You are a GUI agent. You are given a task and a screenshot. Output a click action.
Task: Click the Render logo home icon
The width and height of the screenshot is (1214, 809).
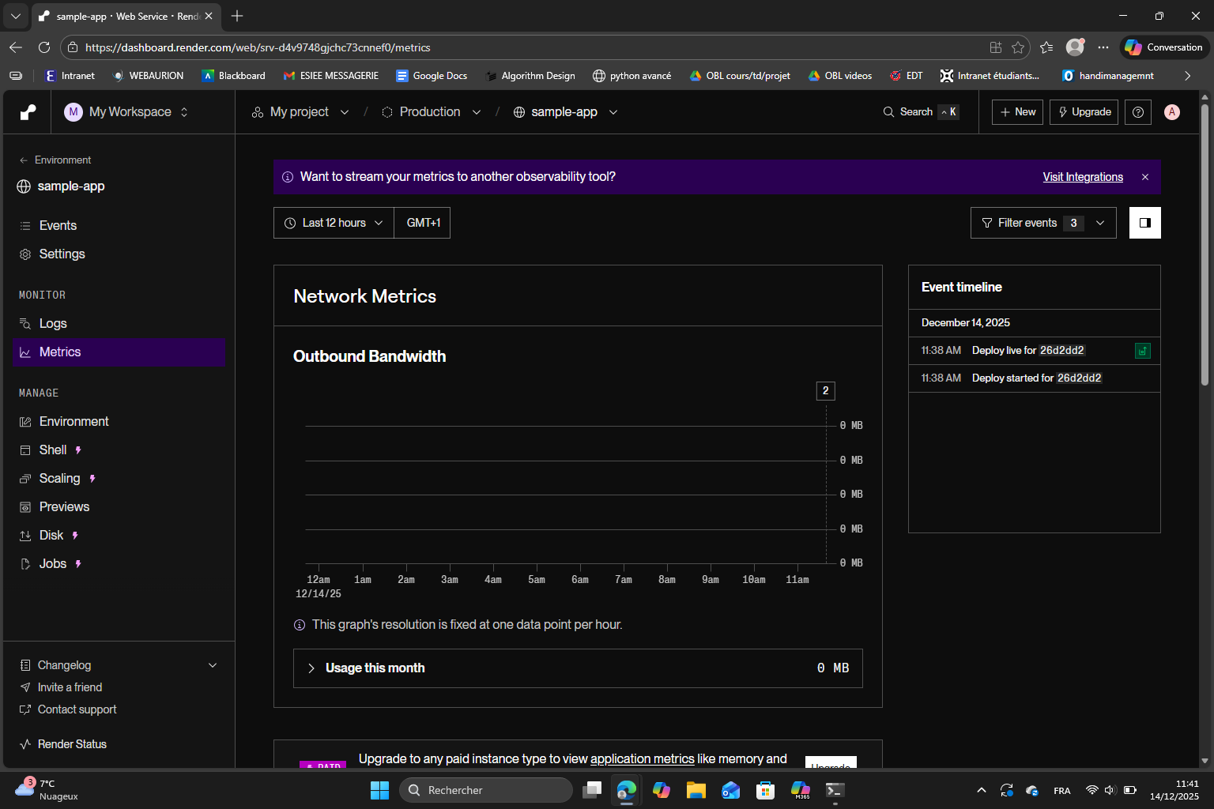tap(28, 112)
